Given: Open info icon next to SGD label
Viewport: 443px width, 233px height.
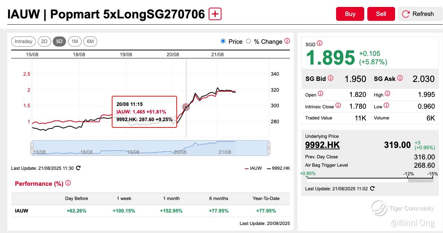Looking at the screenshot, I should (319, 43).
